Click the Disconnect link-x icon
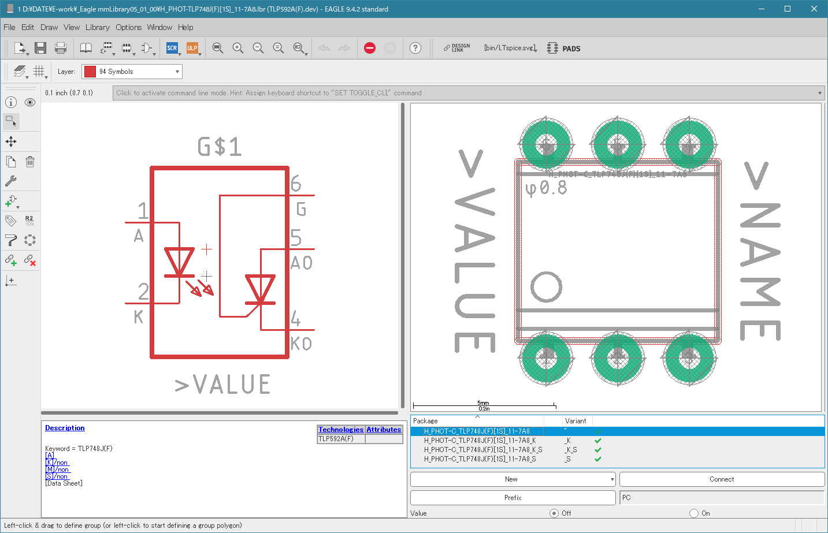The width and height of the screenshot is (828, 533). [30, 260]
